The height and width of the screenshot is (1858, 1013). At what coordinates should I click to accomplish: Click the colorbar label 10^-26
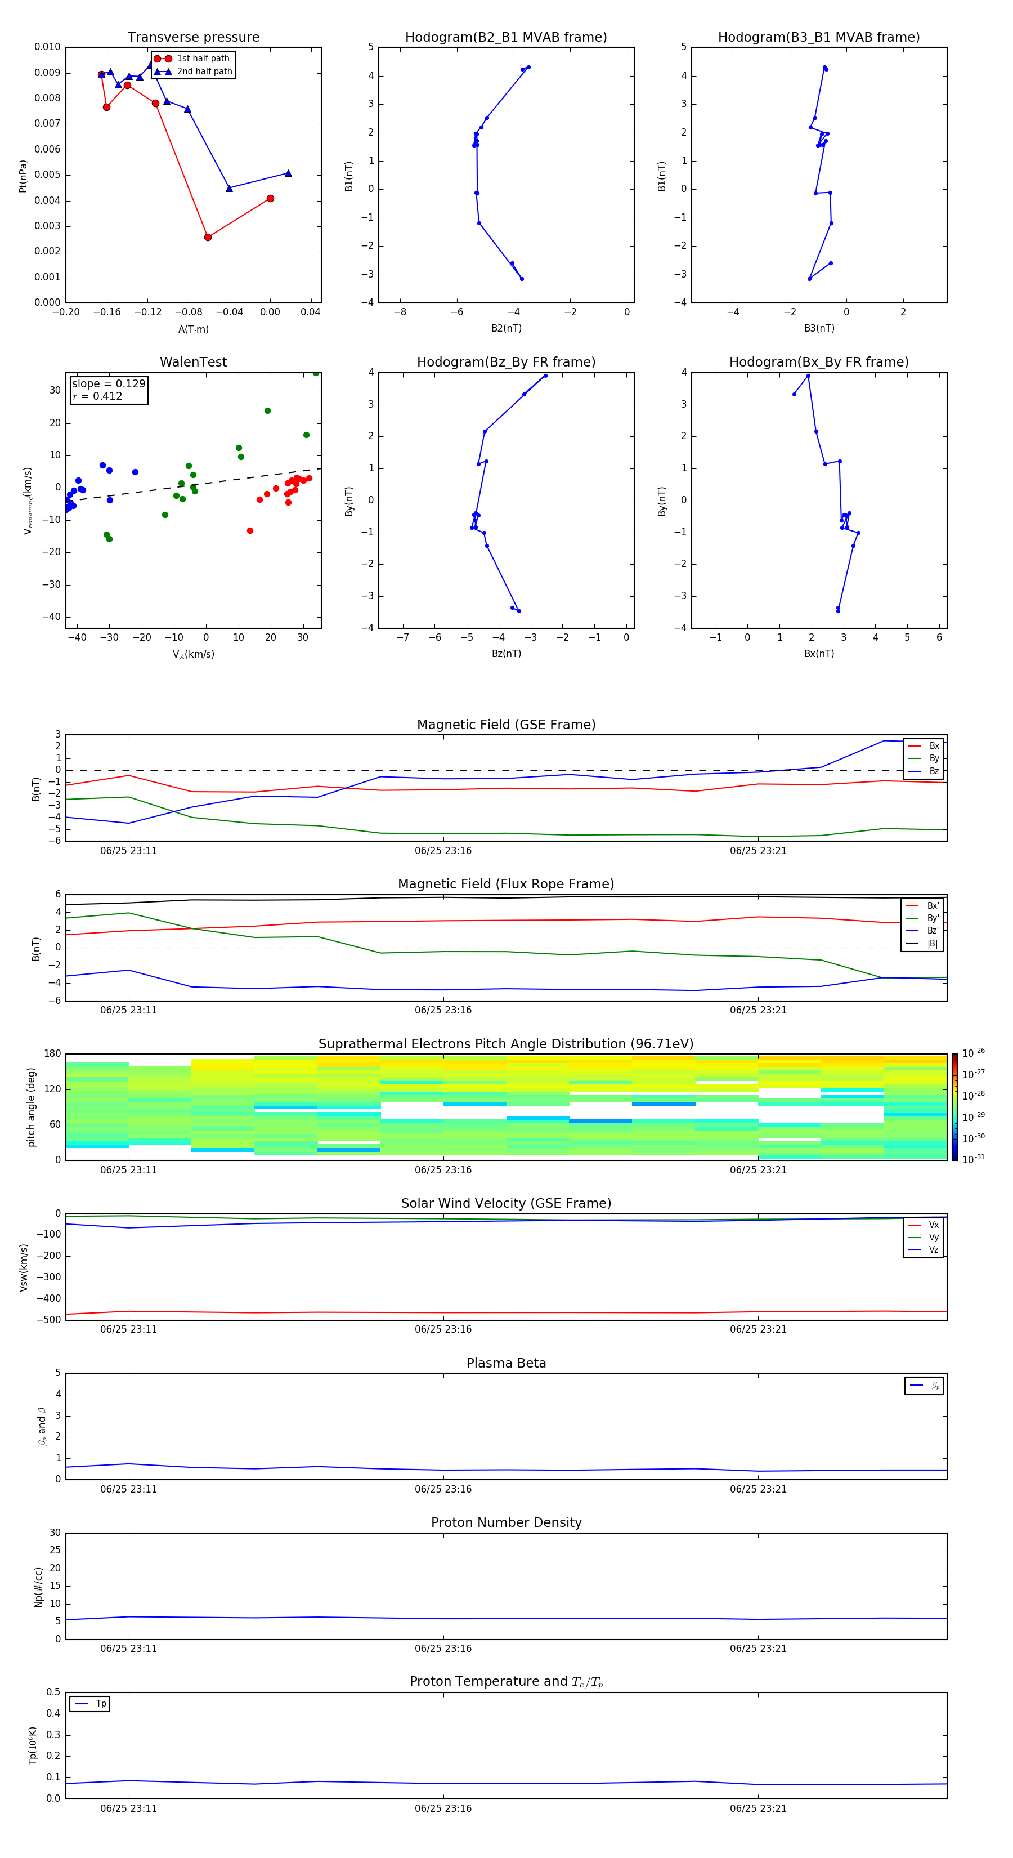click(974, 1053)
